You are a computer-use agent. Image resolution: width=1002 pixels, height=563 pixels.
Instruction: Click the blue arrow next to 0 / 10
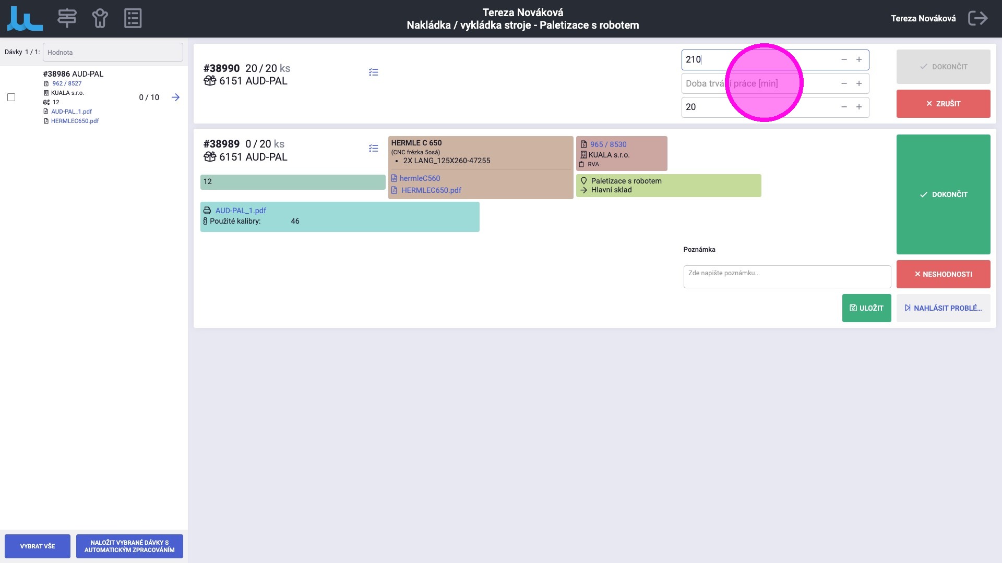pos(175,97)
